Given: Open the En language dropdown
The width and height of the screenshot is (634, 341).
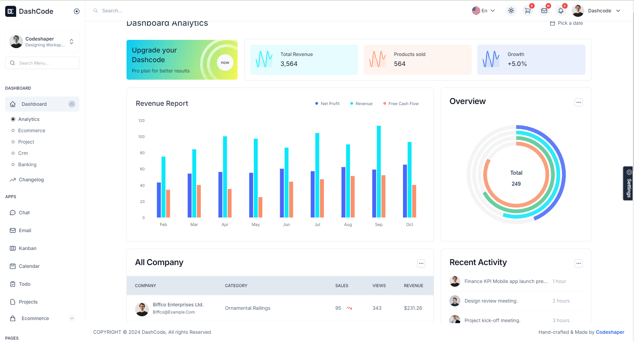Looking at the screenshot, I should 483,11.
